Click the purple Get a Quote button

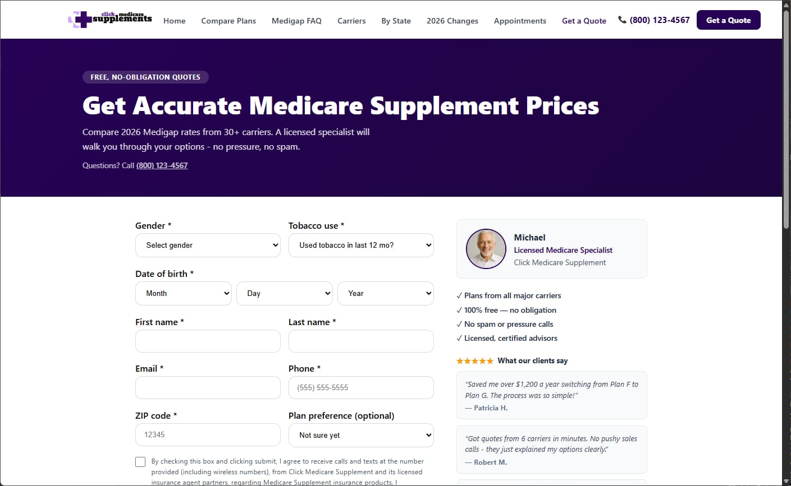click(x=729, y=20)
